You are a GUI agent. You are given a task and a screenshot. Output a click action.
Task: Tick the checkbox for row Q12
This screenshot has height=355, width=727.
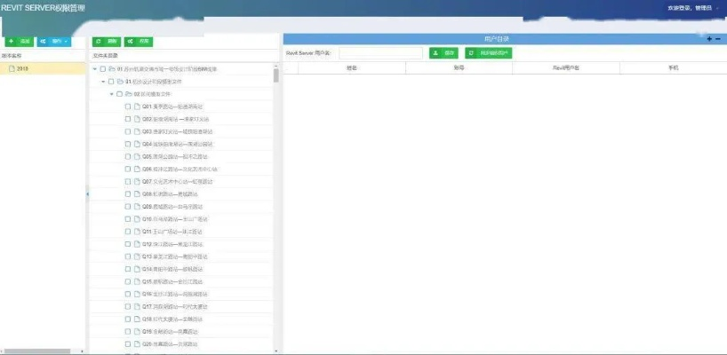click(x=128, y=244)
